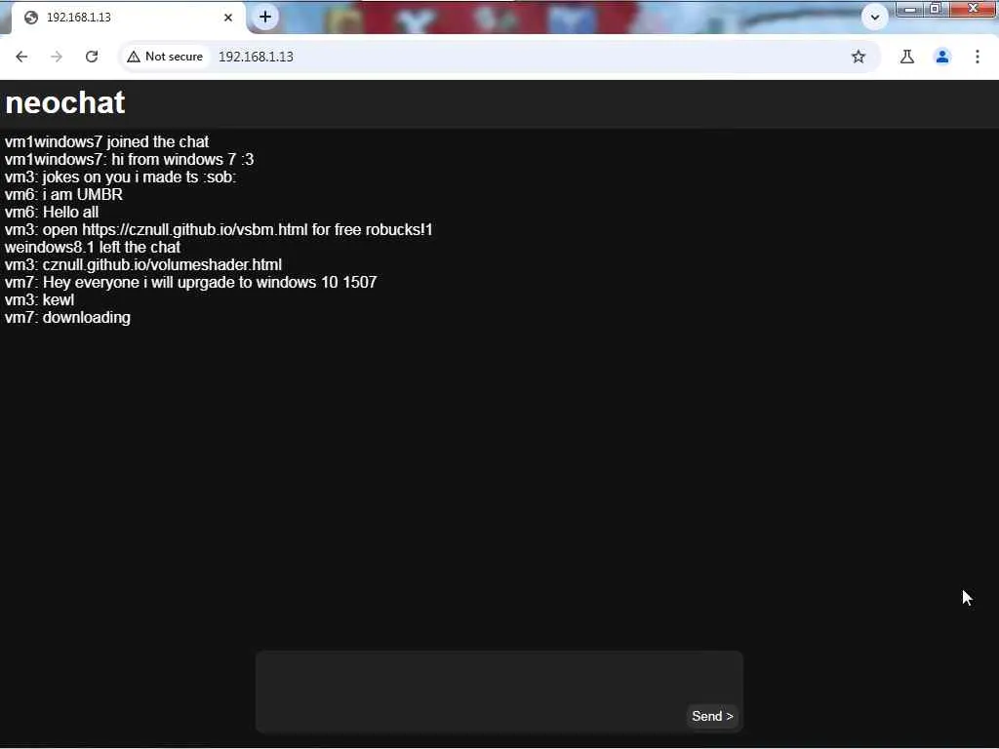Click the neochat heading

[x=65, y=102]
